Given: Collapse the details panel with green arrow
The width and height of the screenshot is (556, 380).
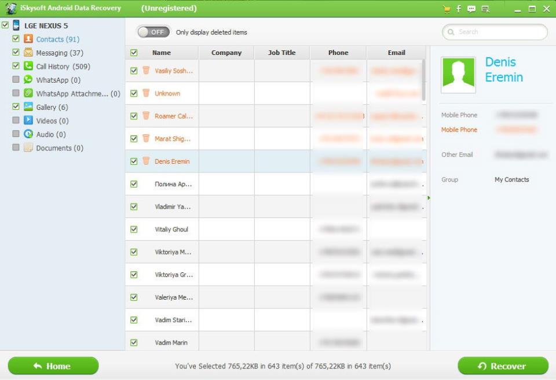Looking at the screenshot, I should point(429,198).
